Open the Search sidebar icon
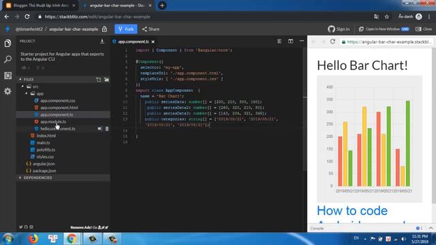Viewport: 436px width, 245px height. [x=7, y=59]
